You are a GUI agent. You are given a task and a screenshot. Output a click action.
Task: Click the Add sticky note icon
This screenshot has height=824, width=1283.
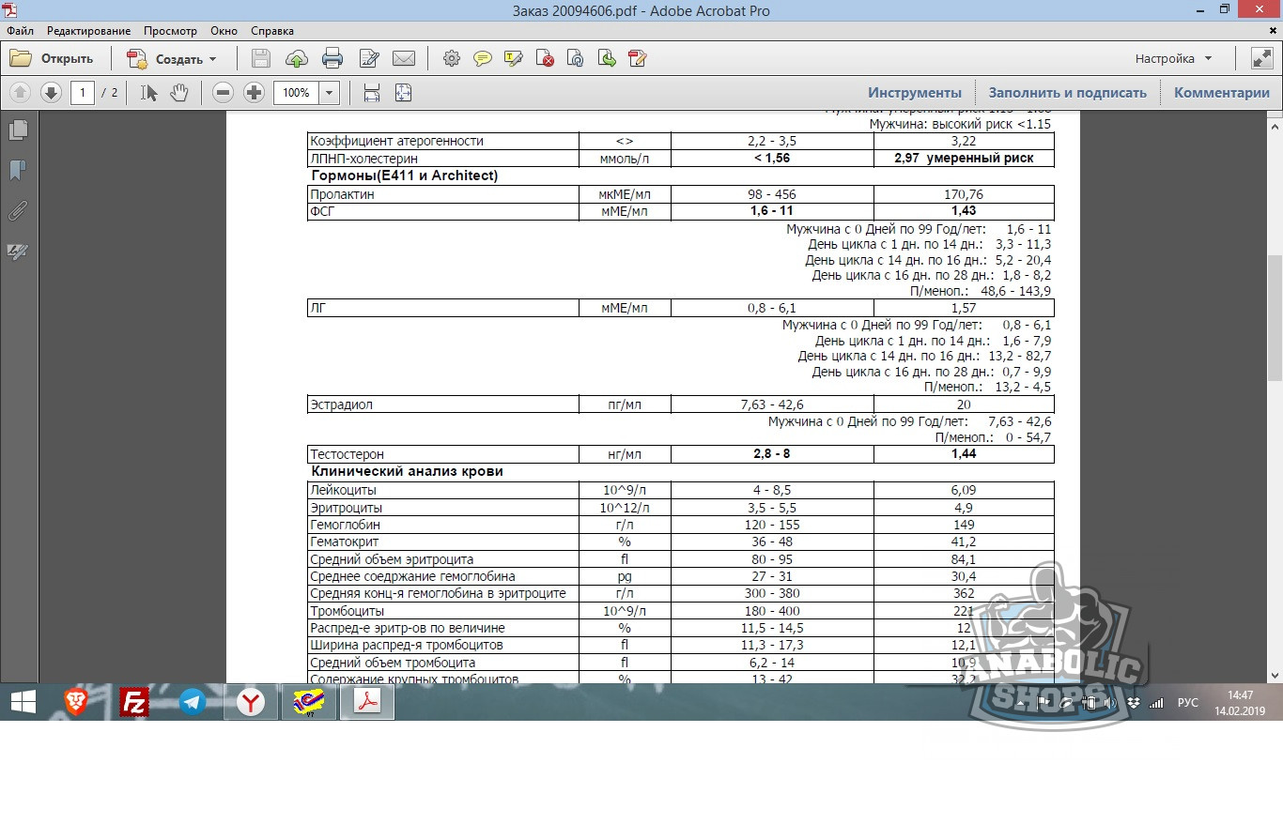(x=483, y=59)
